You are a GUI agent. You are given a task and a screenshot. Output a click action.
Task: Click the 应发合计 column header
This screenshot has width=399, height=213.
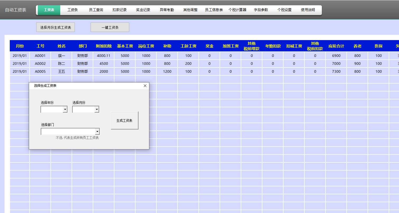(336, 46)
